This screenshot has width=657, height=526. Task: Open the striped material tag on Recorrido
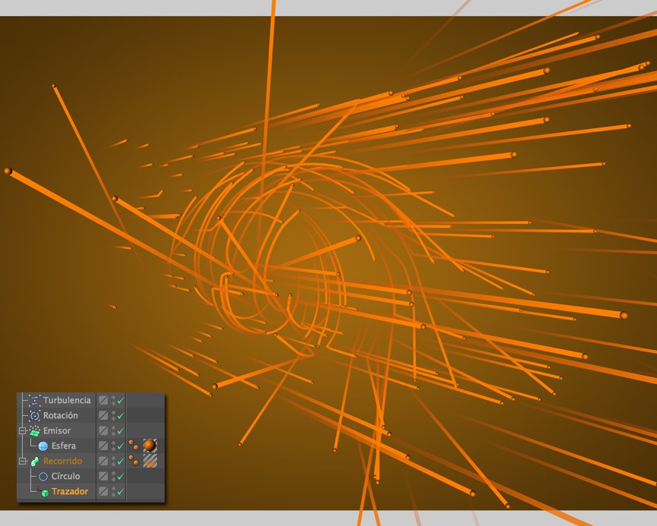coord(150,460)
